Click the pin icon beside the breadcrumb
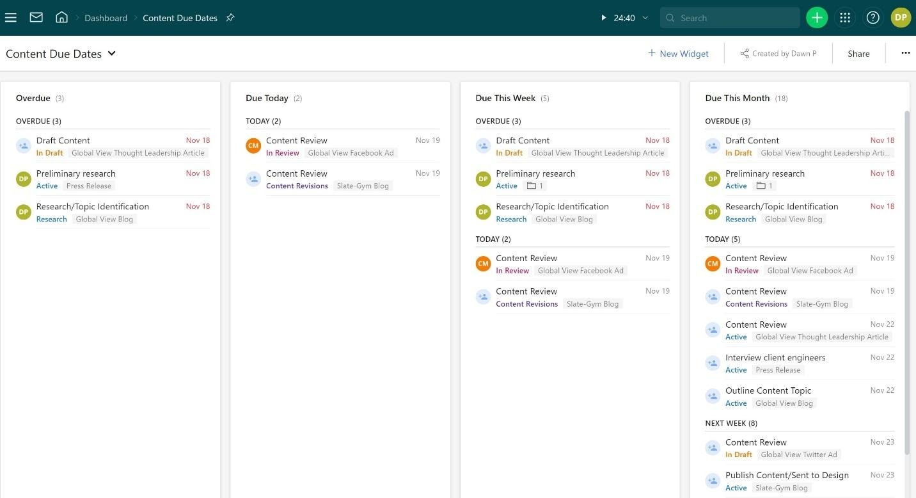The image size is (916, 498). [230, 18]
